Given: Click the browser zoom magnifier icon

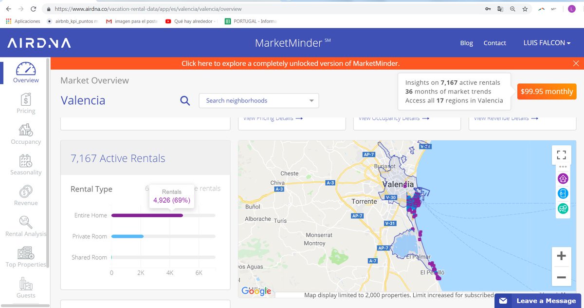Looking at the screenshot, I should [512, 9].
